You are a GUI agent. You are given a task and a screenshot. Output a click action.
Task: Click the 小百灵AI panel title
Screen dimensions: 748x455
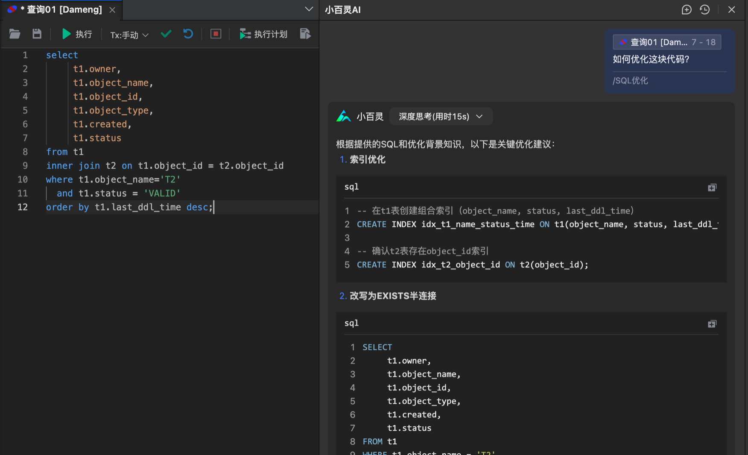coord(343,10)
